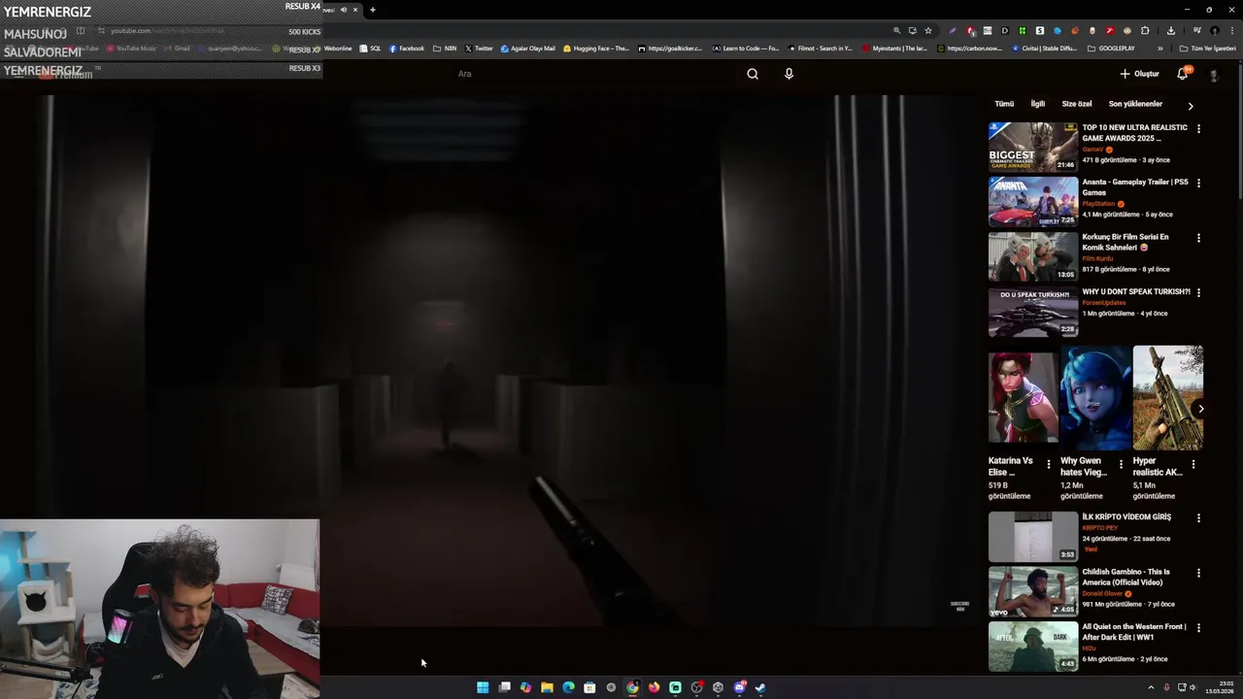The image size is (1243, 699).
Task: Show hidden system tray icons
Action: pos(1151,687)
